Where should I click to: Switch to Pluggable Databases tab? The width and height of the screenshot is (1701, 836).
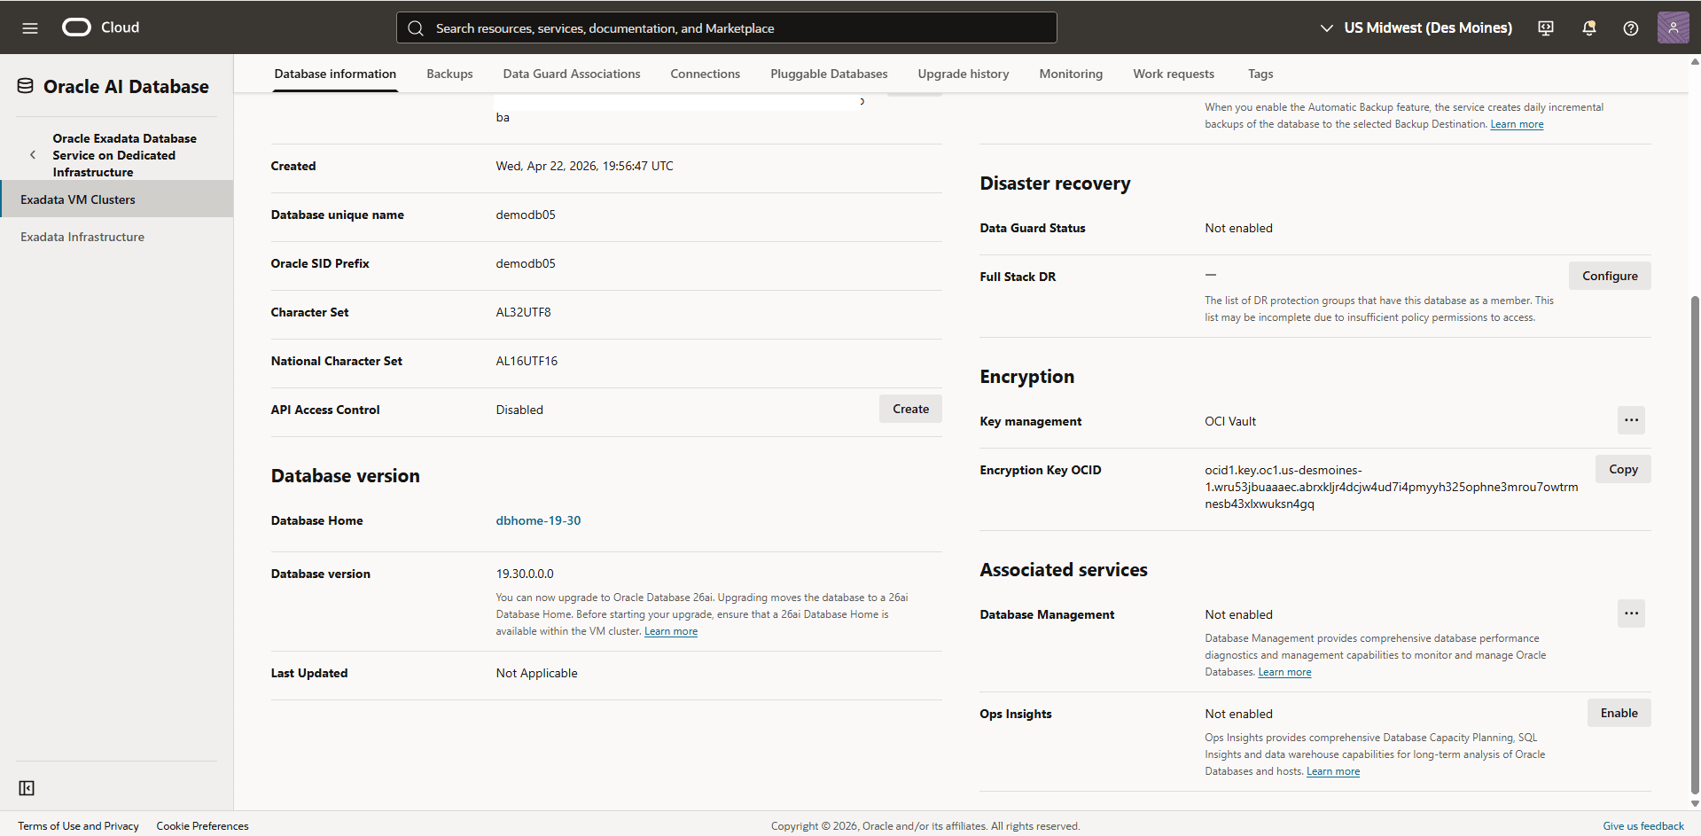pyautogui.click(x=829, y=74)
